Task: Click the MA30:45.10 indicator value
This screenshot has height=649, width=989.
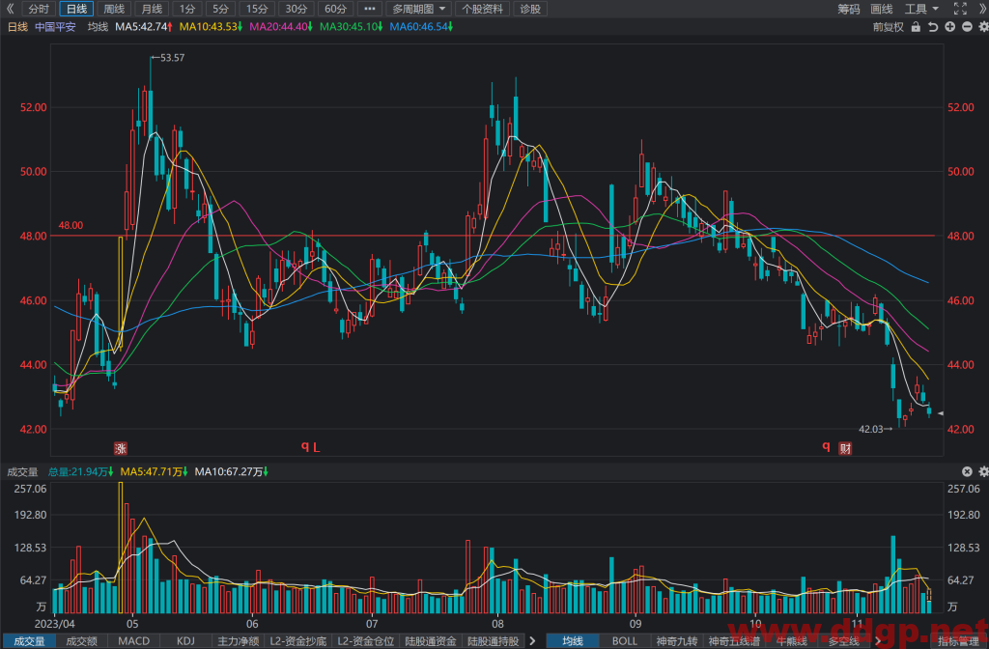Action: click(x=351, y=27)
